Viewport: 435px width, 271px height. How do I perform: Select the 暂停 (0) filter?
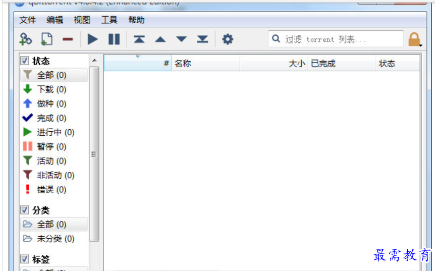(54, 146)
